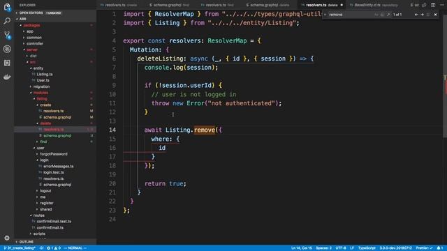Open the Search view in activity bar
Screen dimensions: 447x251
[7, 20]
